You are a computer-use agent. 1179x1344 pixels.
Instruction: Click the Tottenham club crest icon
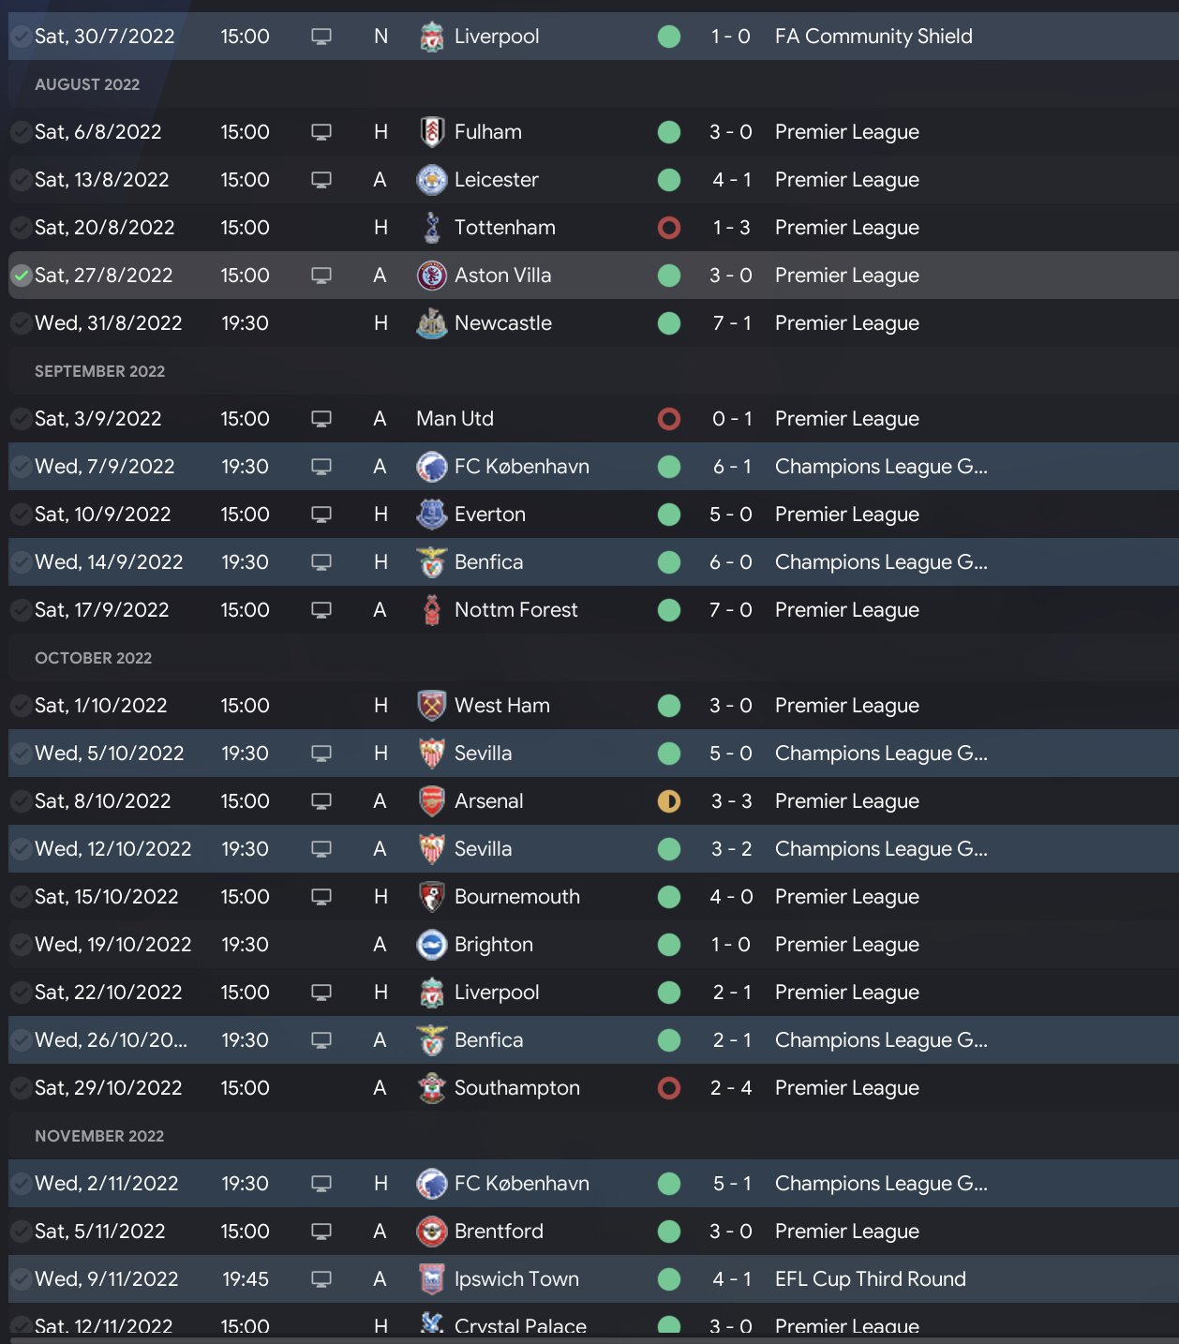coord(431,228)
